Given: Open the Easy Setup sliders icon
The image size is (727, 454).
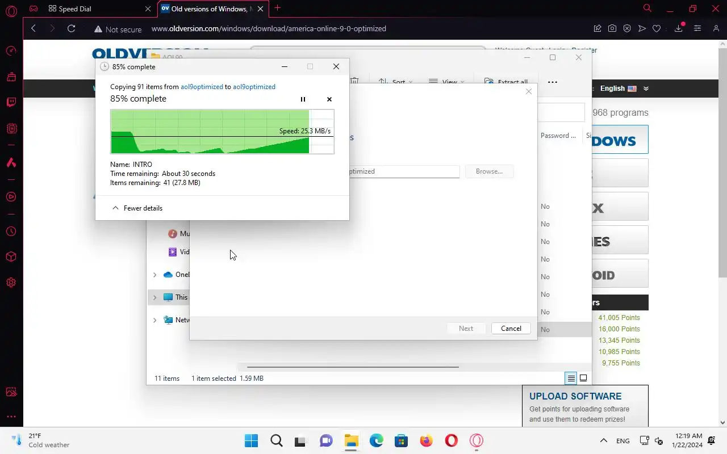Looking at the screenshot, I should click(x=697, y=28).
